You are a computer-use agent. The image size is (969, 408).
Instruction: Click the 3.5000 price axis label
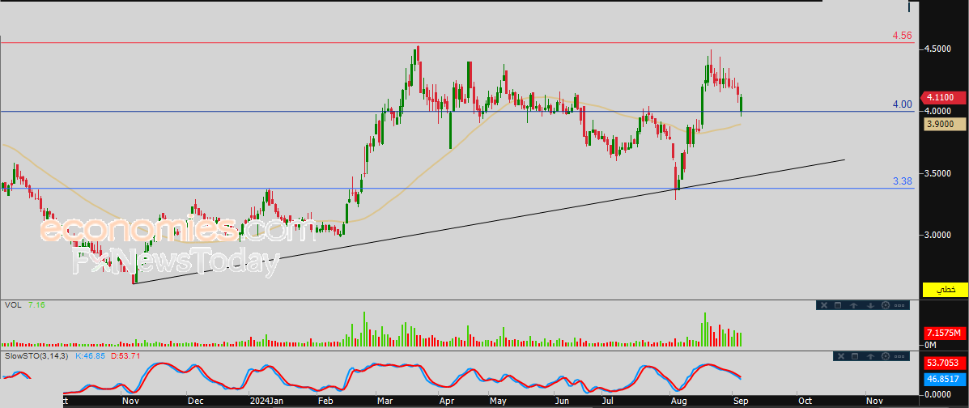[x=938, y=173]
